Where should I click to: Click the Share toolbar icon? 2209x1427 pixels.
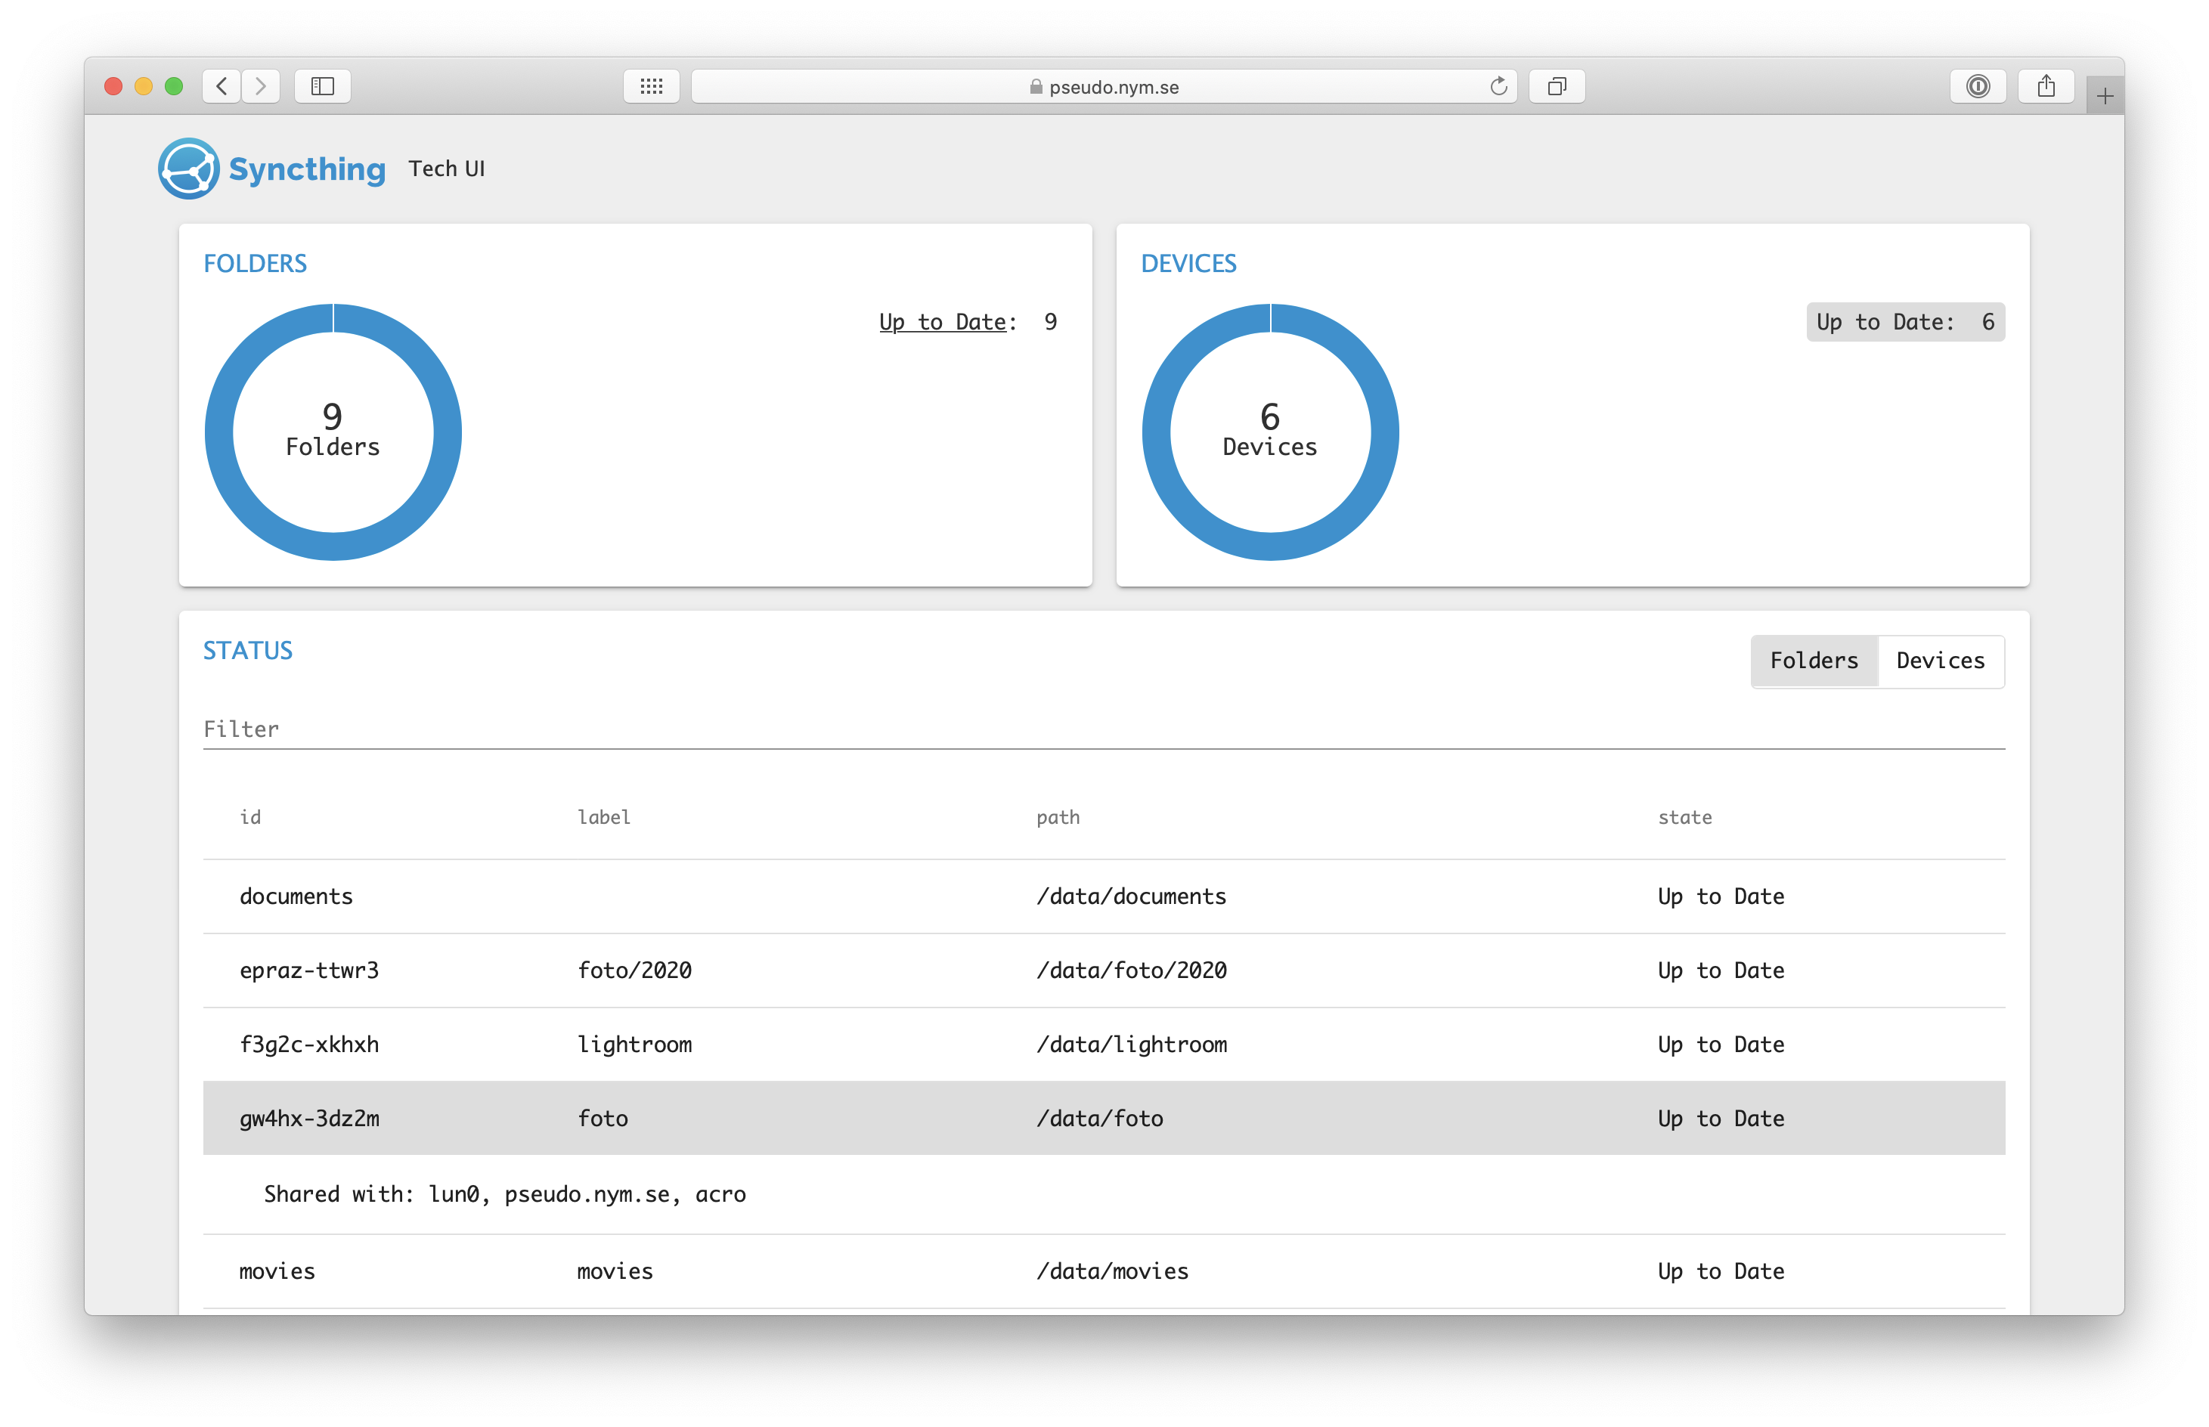pos(2046,86)
